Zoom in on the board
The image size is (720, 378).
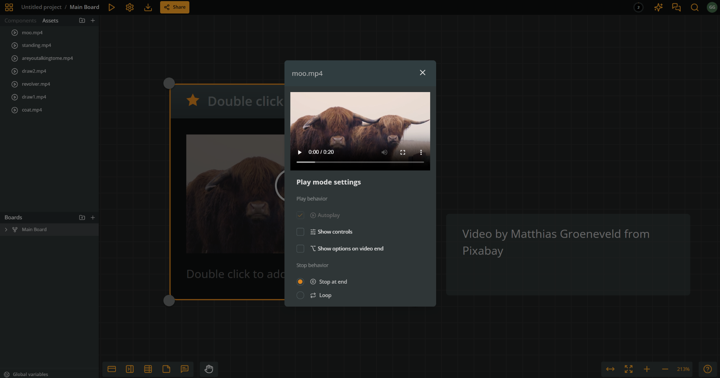click(x=647, y=369)
